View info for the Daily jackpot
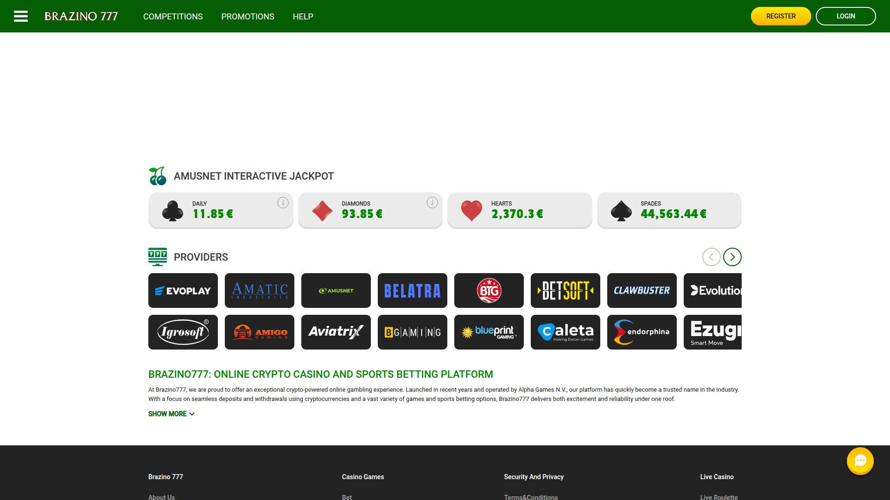The width and height of the screenshot is (890, 500). click(x=283, y=202)
